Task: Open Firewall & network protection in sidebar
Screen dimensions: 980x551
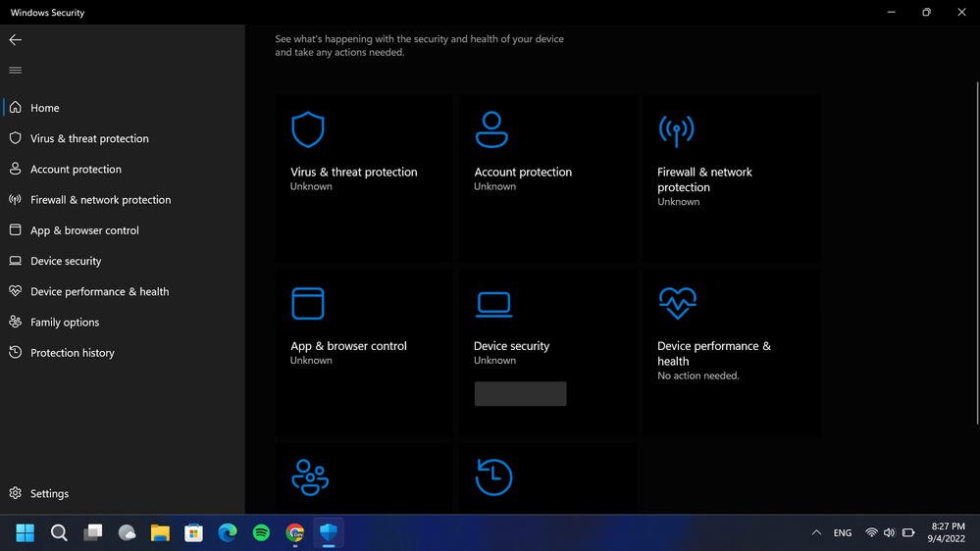Action: coord(123,199)
